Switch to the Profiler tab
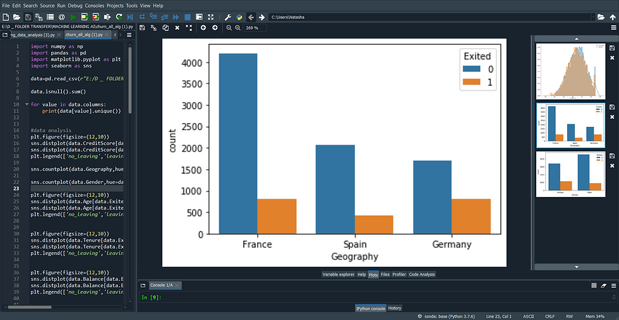 point(399,274)
